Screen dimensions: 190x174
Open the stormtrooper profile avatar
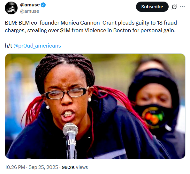11,8
